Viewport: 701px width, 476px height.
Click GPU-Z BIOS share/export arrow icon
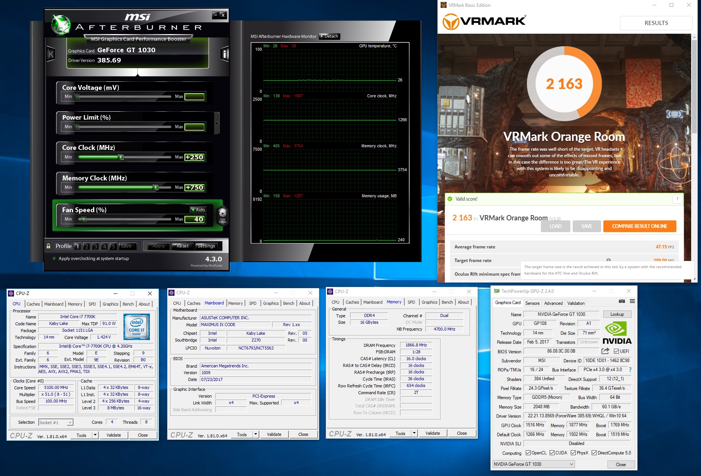pos(605,351)
